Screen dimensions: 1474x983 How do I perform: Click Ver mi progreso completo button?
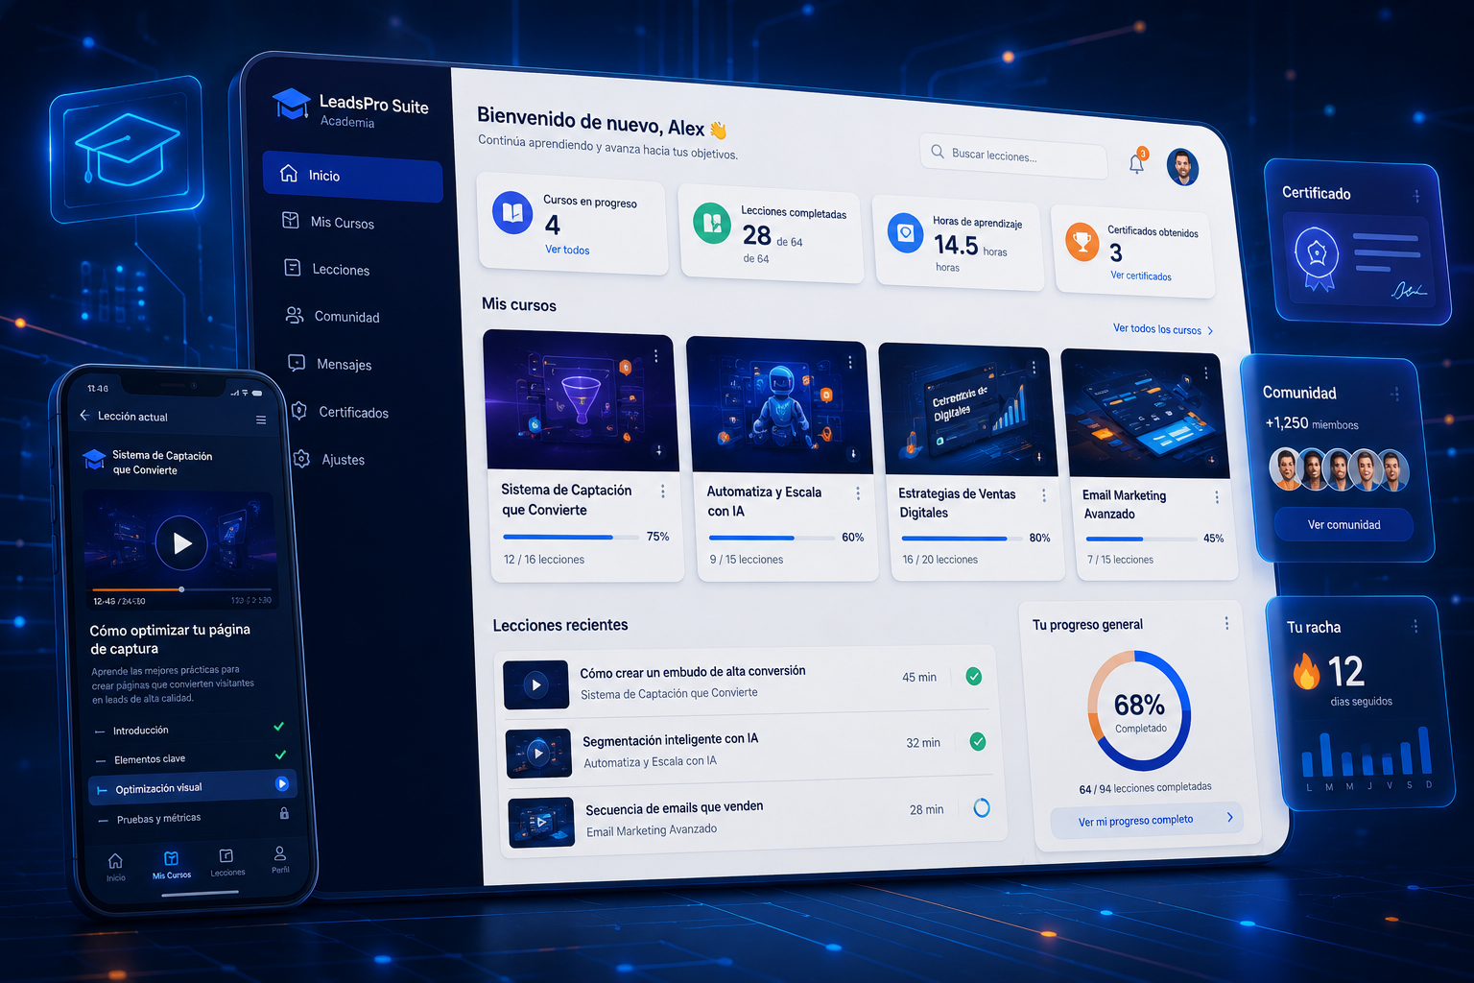click(x=1147, y=820)
